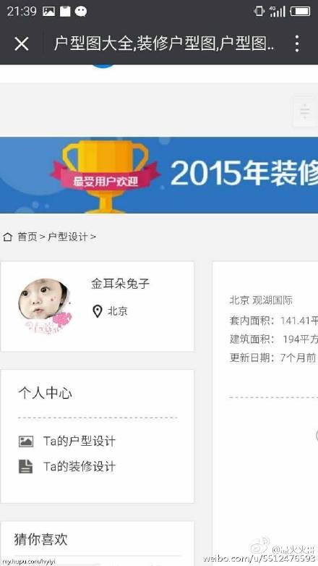Screen dimensions: 318x566
Task: Tap the picture icon for Ta的户型设计
Action: click(25, 441)
